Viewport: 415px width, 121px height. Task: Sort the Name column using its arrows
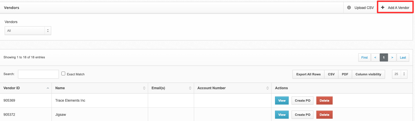144,88
